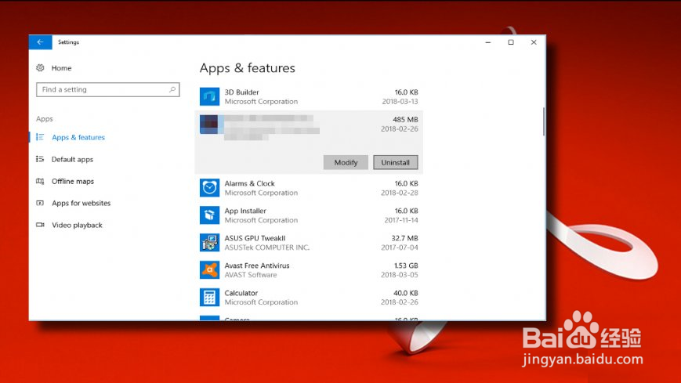Click the apps list vertical scrollbar
Image resolution: width=681 pixels, height=383 pixels.
pos(543,121)
